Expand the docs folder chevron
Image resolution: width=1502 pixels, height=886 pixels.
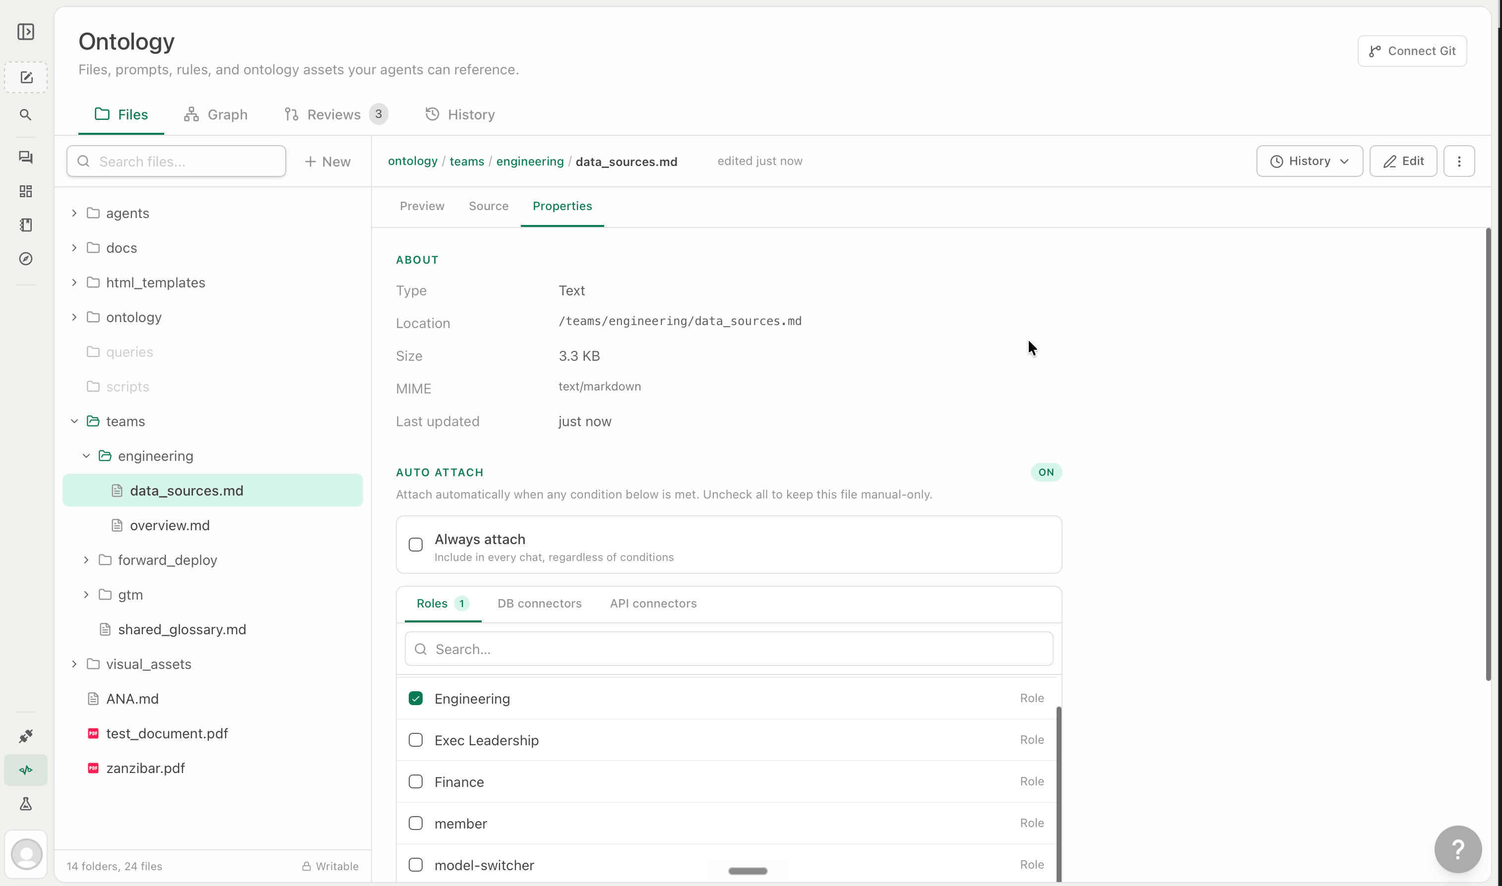coord(74,248)
